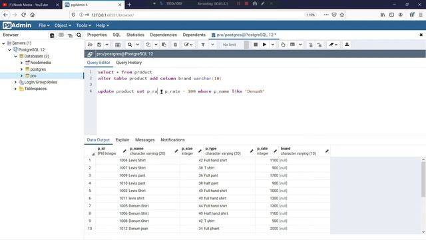Screen dimensions: 426x240
Task: Click the Commit transaction icon
Action: (x=311, y=45)
